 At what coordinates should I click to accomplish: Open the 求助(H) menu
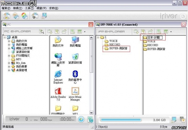(54, 8)
